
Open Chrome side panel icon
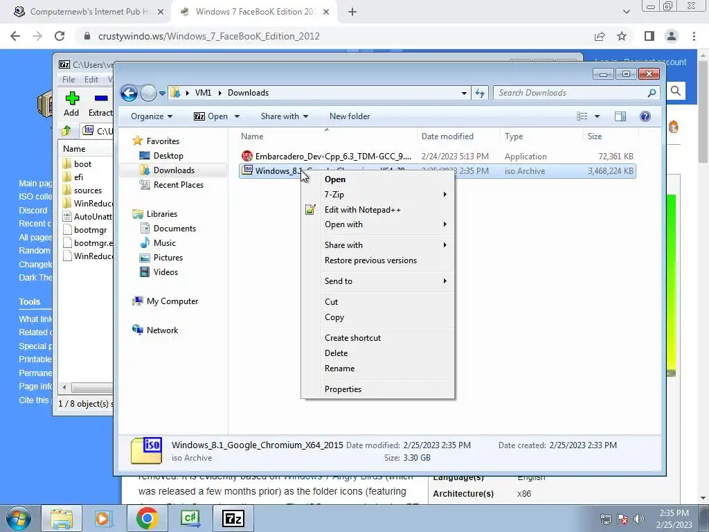pos(649,36)
